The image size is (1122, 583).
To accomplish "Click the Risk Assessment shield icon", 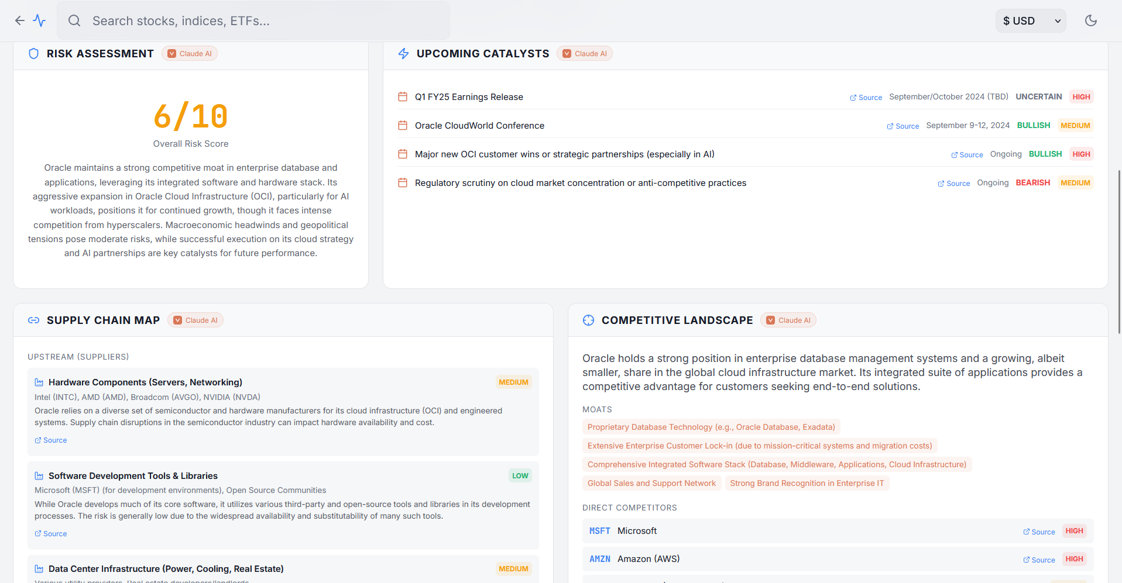I will tap(34, 54).
